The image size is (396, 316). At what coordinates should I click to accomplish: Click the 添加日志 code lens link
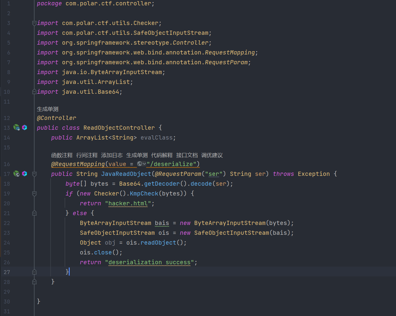click(x=112, y=155)
